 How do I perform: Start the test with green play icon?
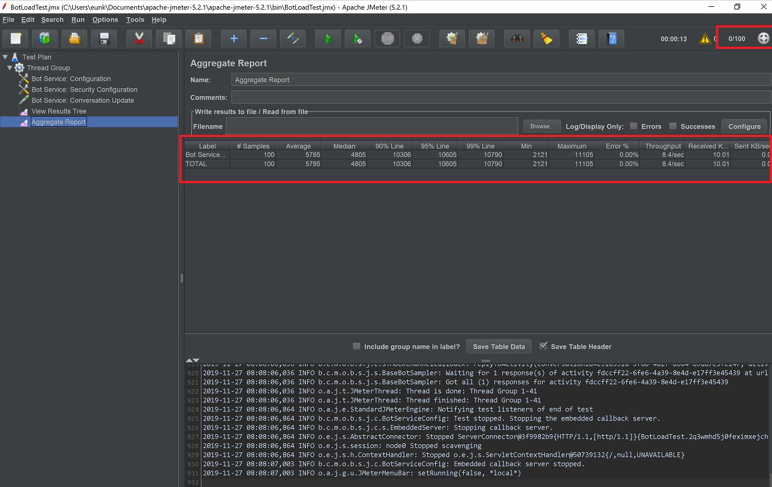(x=328, y=39)
